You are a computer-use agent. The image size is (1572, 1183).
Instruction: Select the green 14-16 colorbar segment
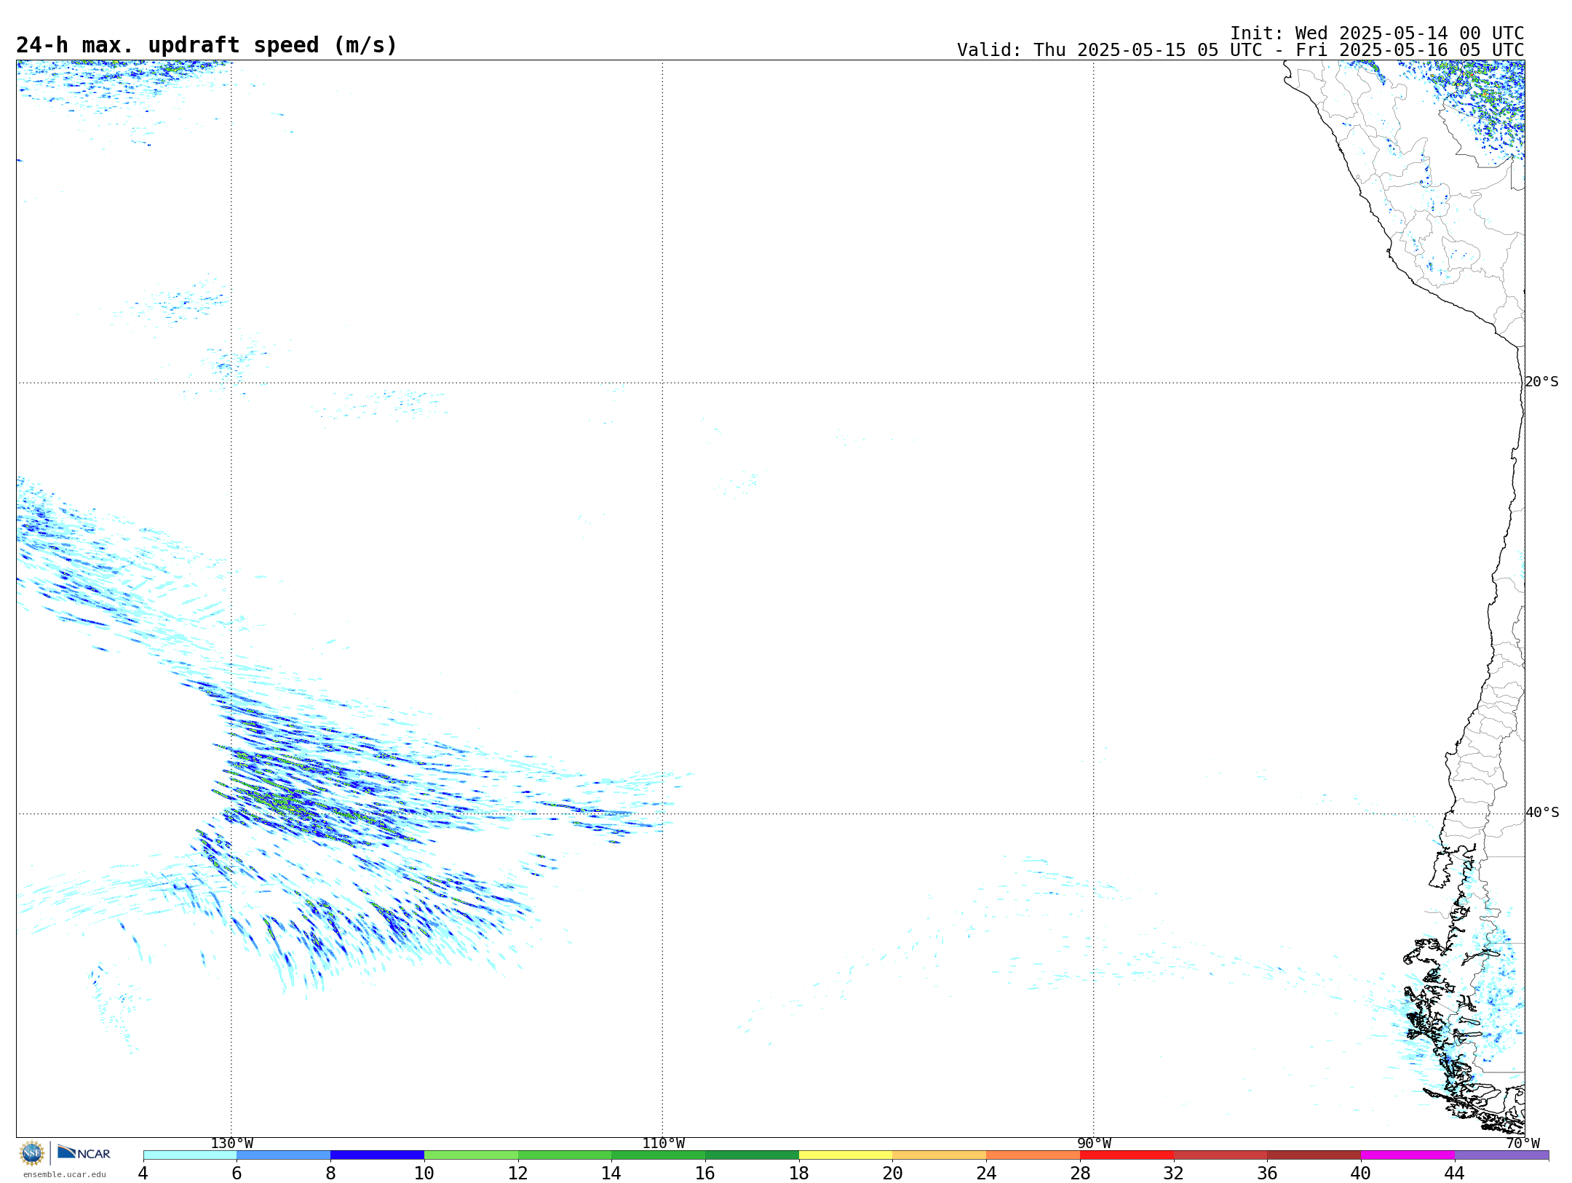click(x=659, y=1155)
